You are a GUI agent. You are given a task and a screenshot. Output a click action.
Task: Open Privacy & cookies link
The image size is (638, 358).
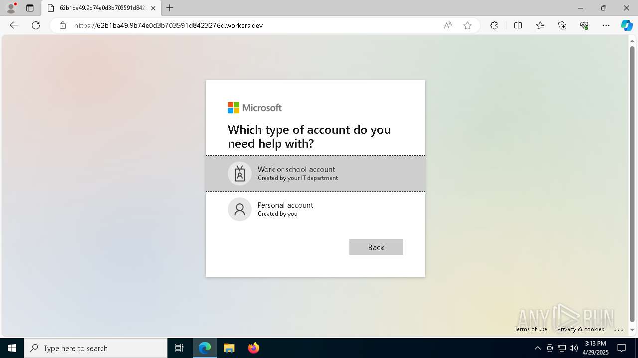581,329
